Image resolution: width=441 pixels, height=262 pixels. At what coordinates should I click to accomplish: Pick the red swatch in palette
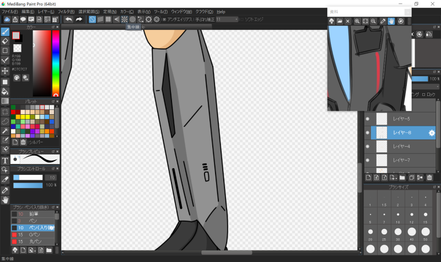(x=13, y=112)
